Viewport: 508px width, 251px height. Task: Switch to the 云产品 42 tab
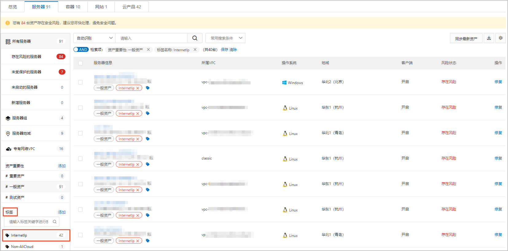[131, 7]
